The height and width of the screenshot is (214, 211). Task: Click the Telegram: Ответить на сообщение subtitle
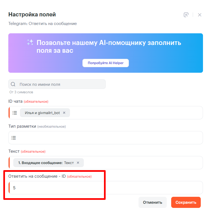[43, 24]
